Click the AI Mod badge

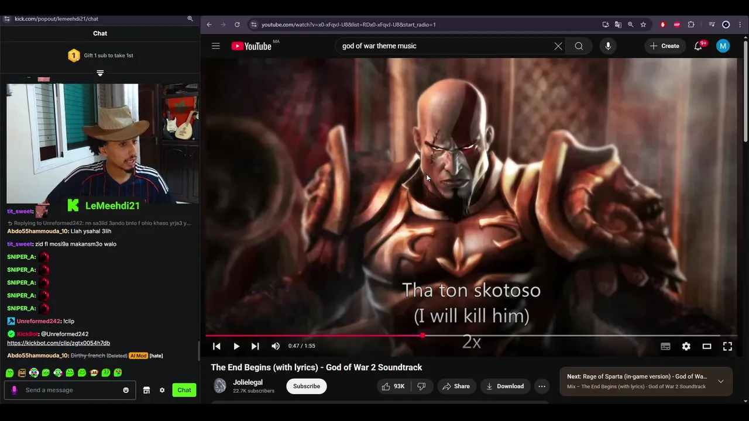138,356
